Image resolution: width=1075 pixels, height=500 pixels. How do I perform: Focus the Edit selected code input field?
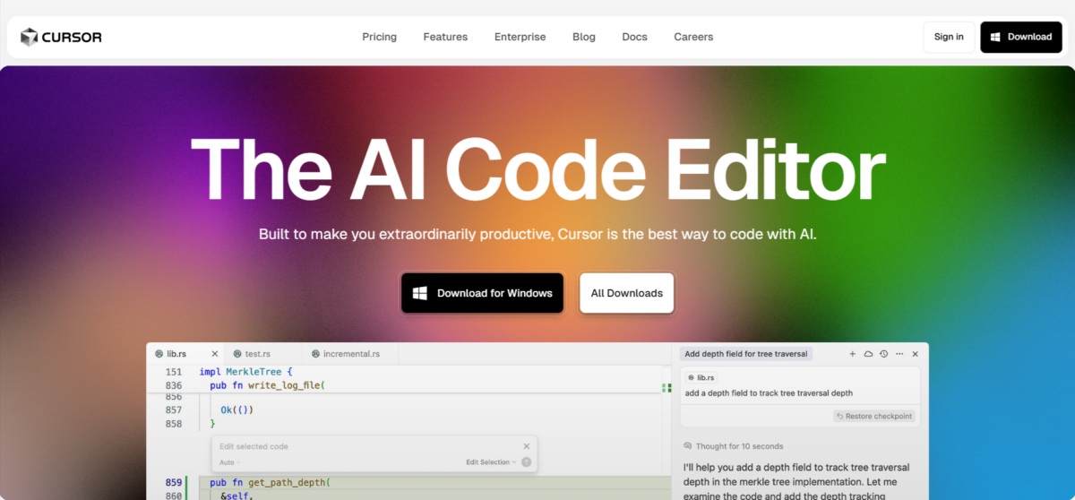358,446
